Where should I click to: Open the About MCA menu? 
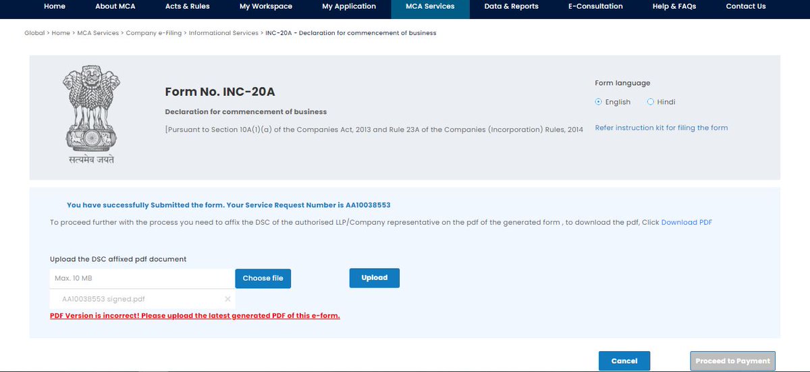tap(115, 7)
